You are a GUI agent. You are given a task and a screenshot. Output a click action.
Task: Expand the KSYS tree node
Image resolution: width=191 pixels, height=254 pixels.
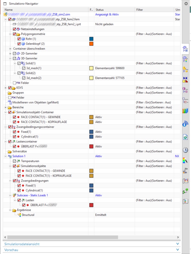coord(6,88)
